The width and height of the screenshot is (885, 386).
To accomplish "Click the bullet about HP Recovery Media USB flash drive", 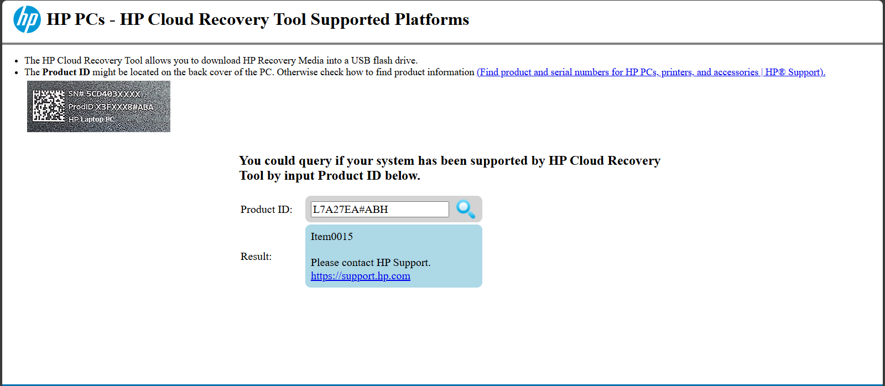I will [221, 60].
